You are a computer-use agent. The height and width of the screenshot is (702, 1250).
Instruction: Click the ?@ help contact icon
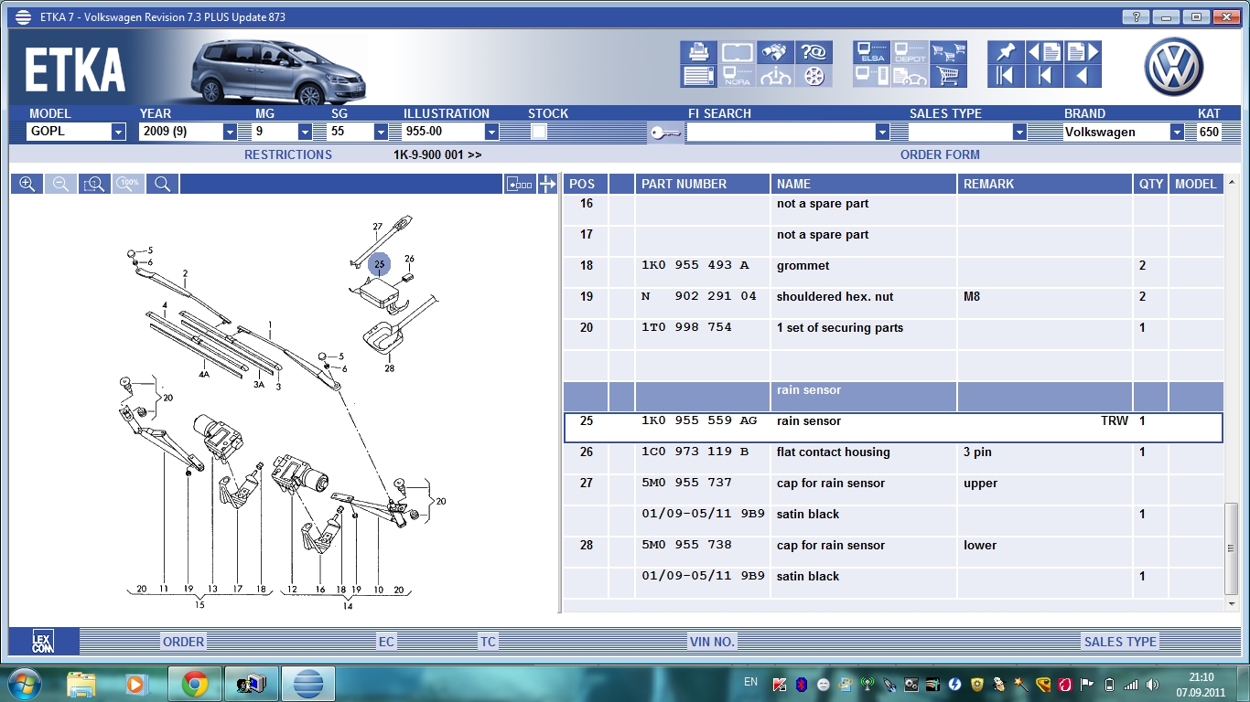tap(814, 52)
